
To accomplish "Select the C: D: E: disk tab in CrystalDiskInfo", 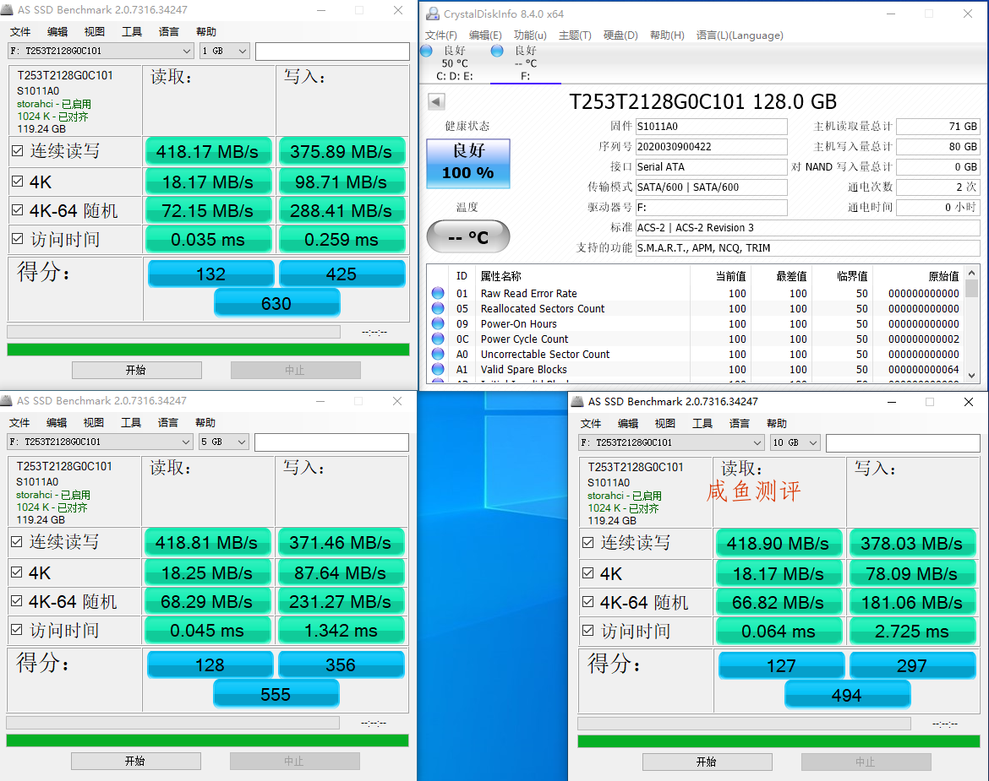I will pyautogui.click(x=454, y=63).
